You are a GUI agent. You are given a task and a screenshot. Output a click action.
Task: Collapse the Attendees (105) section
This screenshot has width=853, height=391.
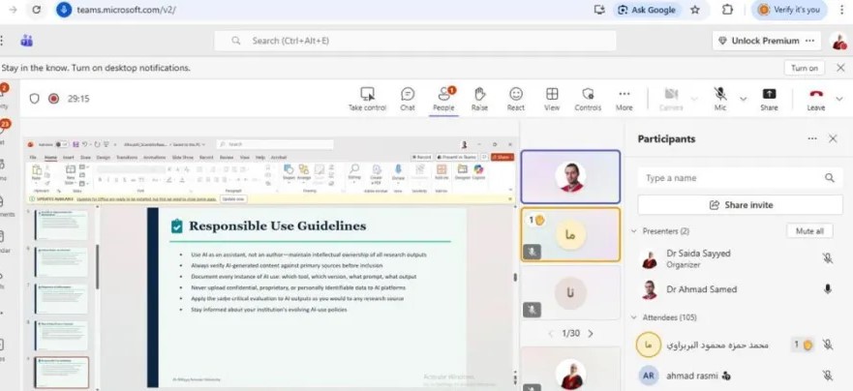pyautogui.click(x=634, y=317)
